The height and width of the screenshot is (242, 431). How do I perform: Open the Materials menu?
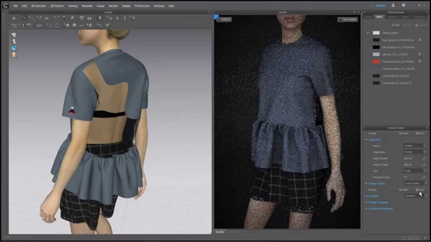pyautogui.click(x=87, y=6)
